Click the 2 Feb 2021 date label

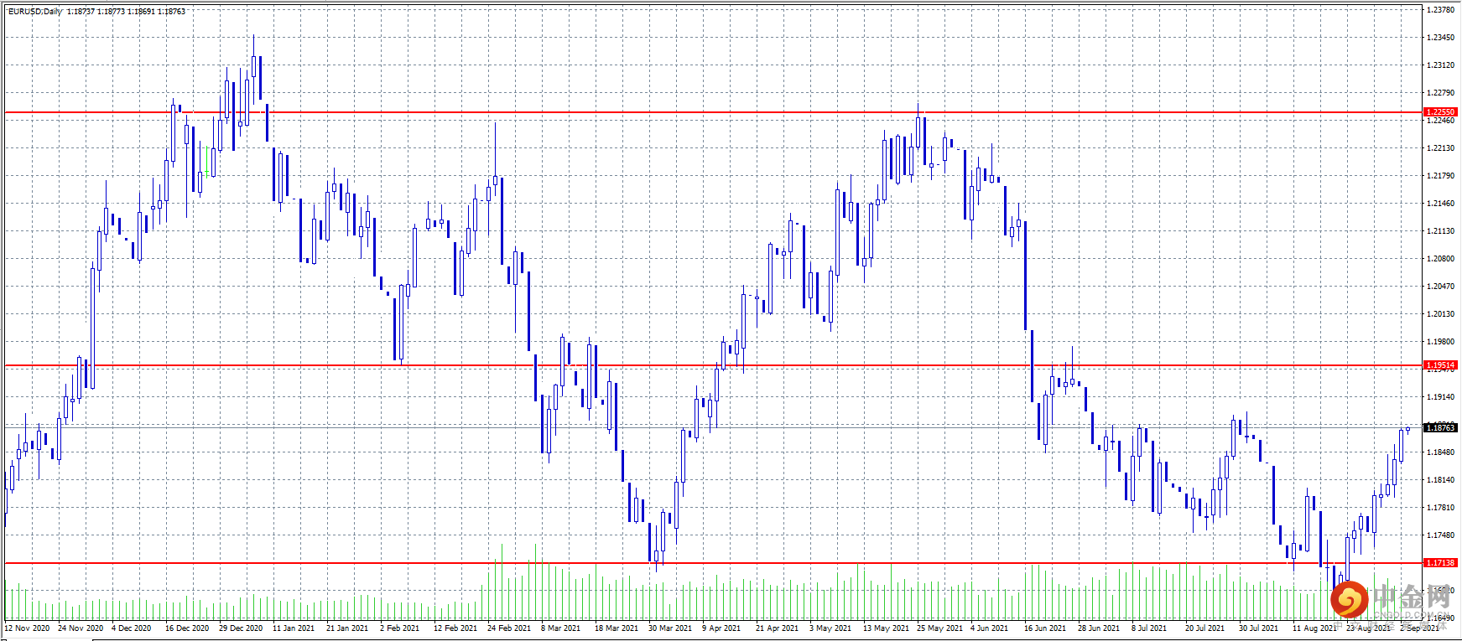400,628
